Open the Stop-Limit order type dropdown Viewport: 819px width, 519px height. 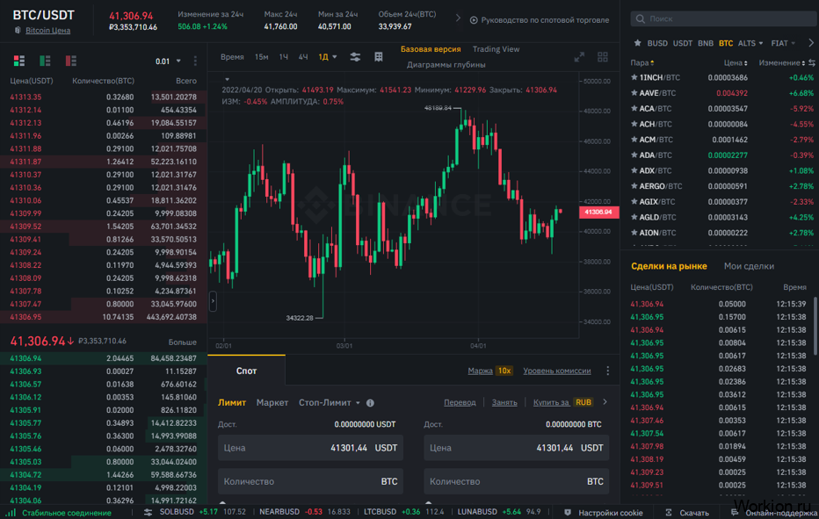(330, 403)
